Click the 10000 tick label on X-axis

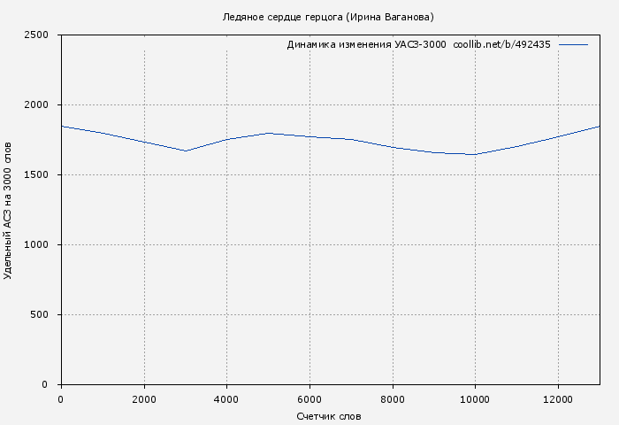475,399
